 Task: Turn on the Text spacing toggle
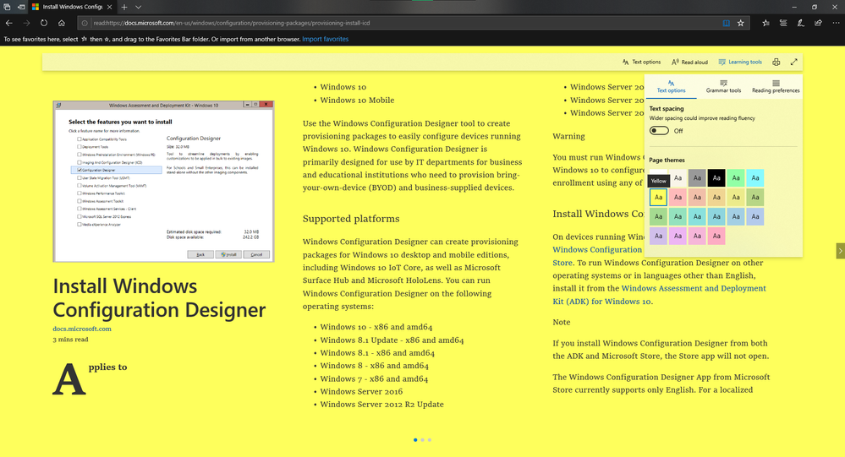click(659, 131)
